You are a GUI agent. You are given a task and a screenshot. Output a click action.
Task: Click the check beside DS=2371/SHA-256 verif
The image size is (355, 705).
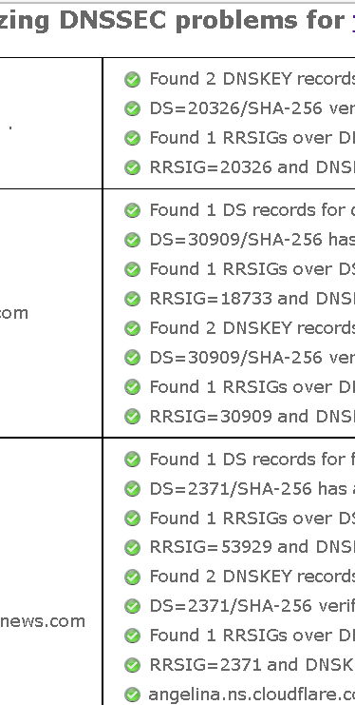click(132, 607)
